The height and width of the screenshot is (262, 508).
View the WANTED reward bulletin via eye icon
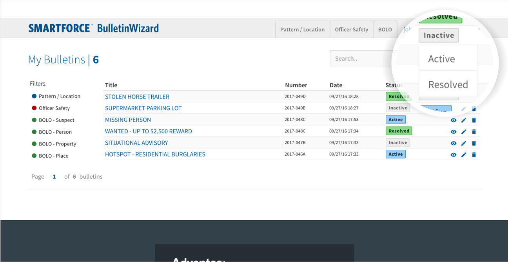pyautogui.click(x=454, y=132)
